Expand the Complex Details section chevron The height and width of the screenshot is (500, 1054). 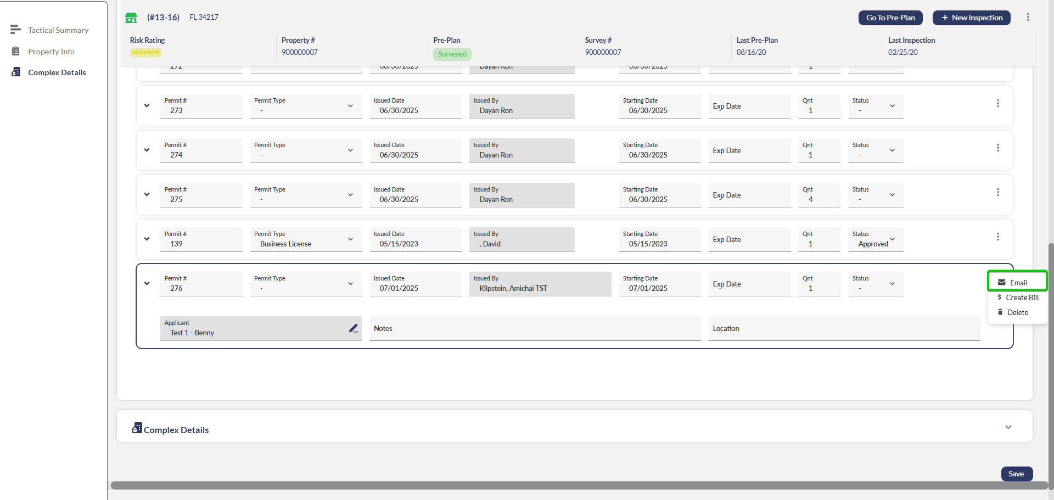coord(1008,427)
